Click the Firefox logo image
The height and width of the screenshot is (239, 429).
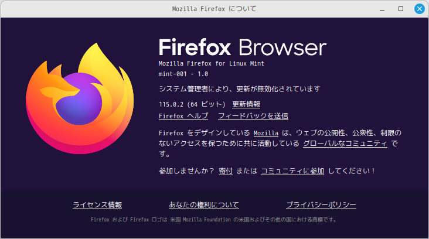pyautogui.click(x=80, y=98)
